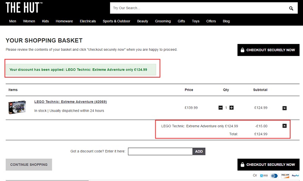Open the Grooming menu
303x181 pixels.
163,21
